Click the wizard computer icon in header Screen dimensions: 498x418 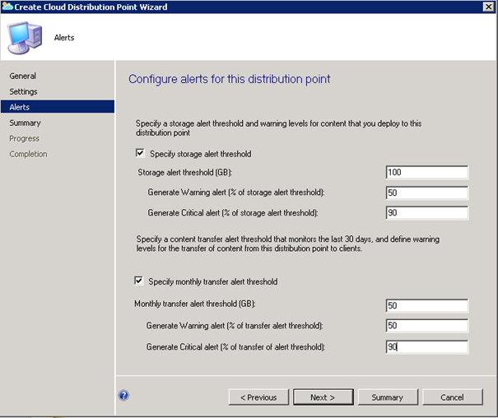pos(24,37)
